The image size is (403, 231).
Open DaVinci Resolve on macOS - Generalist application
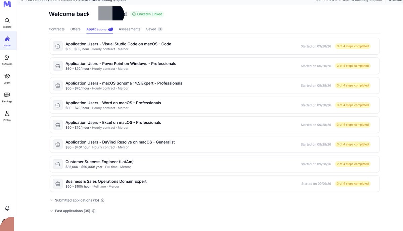pyautogui.click(x=215, y=145)
